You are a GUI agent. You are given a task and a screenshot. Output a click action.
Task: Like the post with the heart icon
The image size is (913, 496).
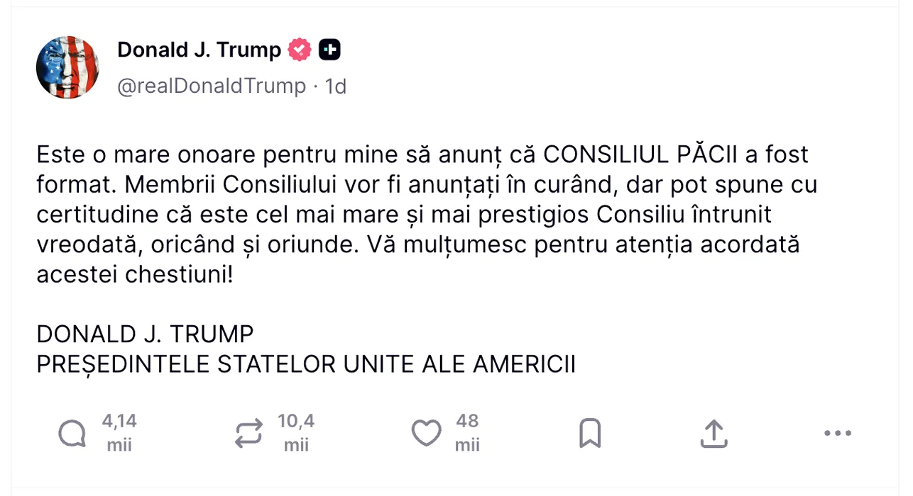click(x=427, y=433)
